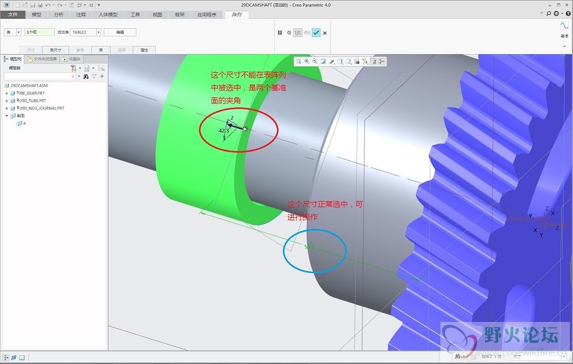The height and width of the screenshot is (364, 573).
Task: Click the plus icon in tree search row
Action: click(x=102, y=77)
